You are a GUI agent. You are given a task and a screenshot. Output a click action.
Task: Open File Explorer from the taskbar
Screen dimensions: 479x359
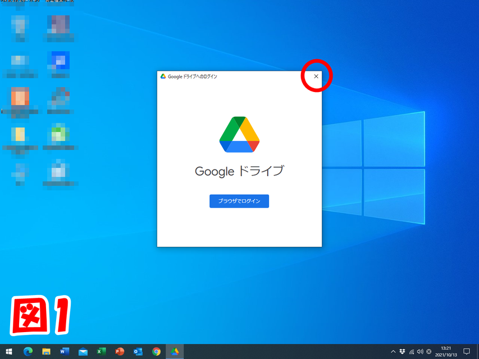[46, 352]
